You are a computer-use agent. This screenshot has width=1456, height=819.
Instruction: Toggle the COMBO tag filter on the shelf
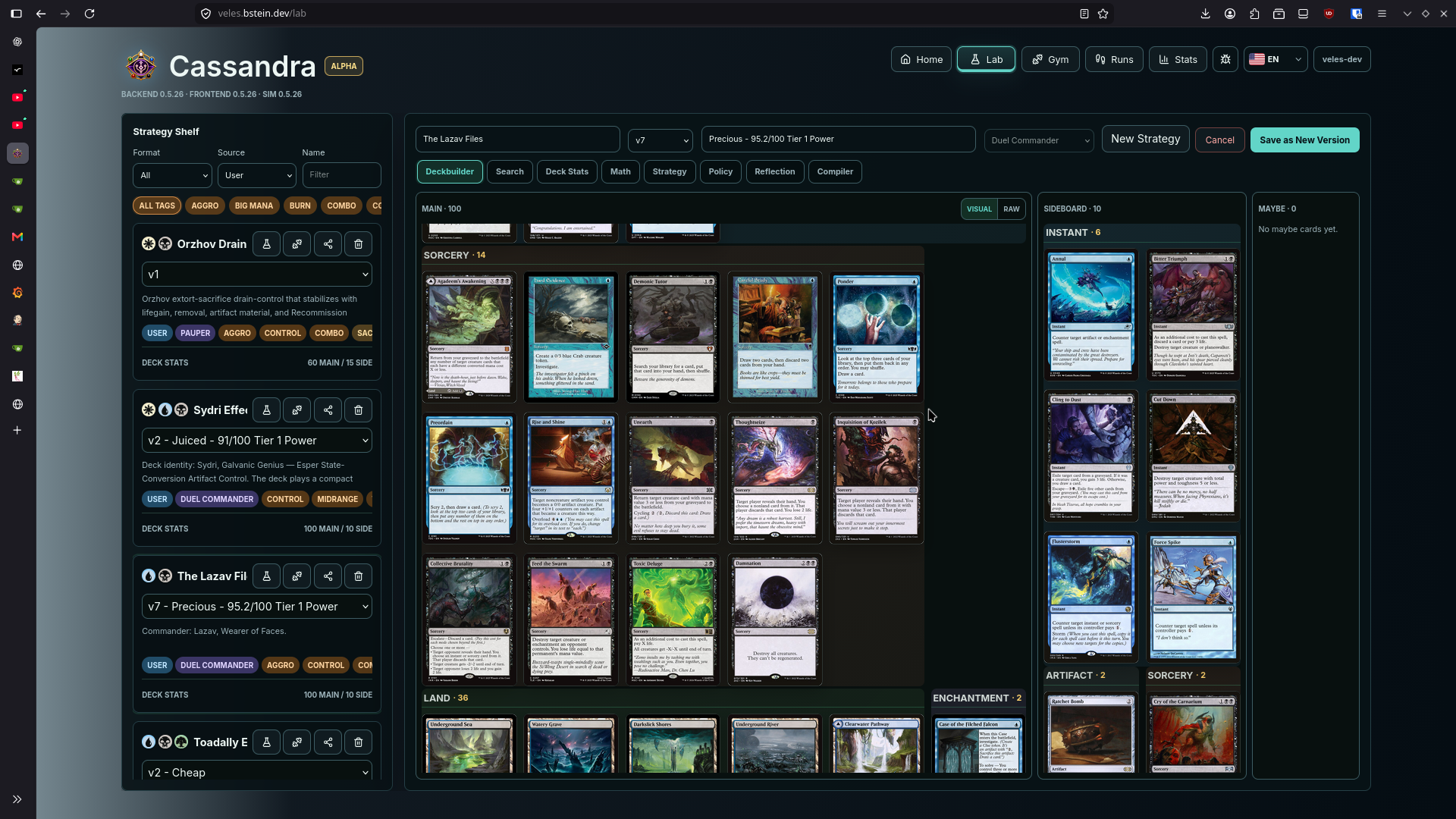point(341,206)
